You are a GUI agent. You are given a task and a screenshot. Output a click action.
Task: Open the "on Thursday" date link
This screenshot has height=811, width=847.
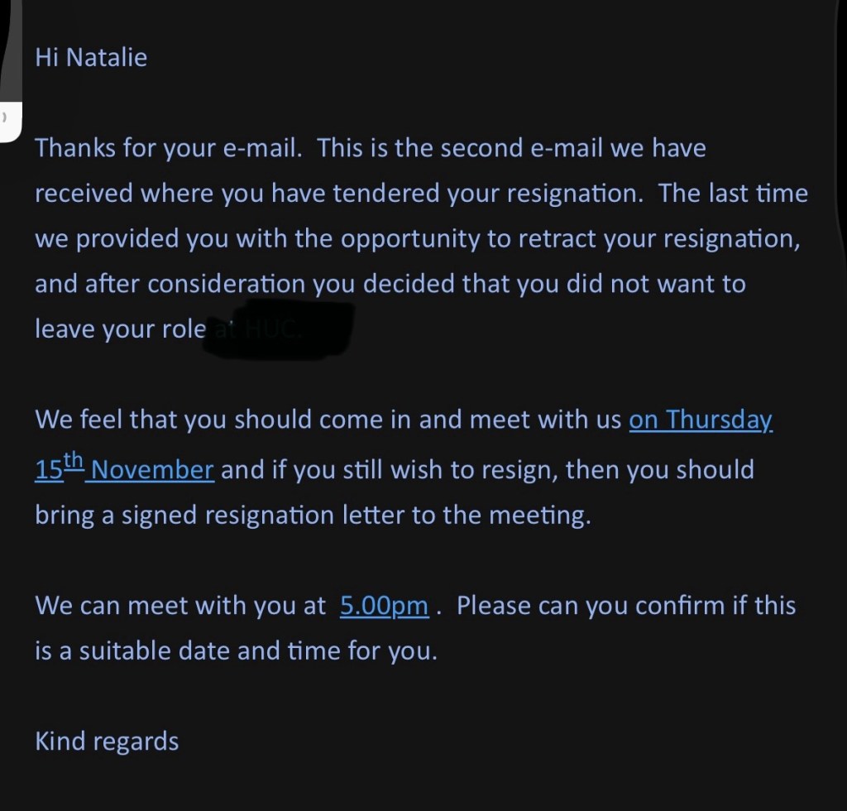tap(700, 420)
